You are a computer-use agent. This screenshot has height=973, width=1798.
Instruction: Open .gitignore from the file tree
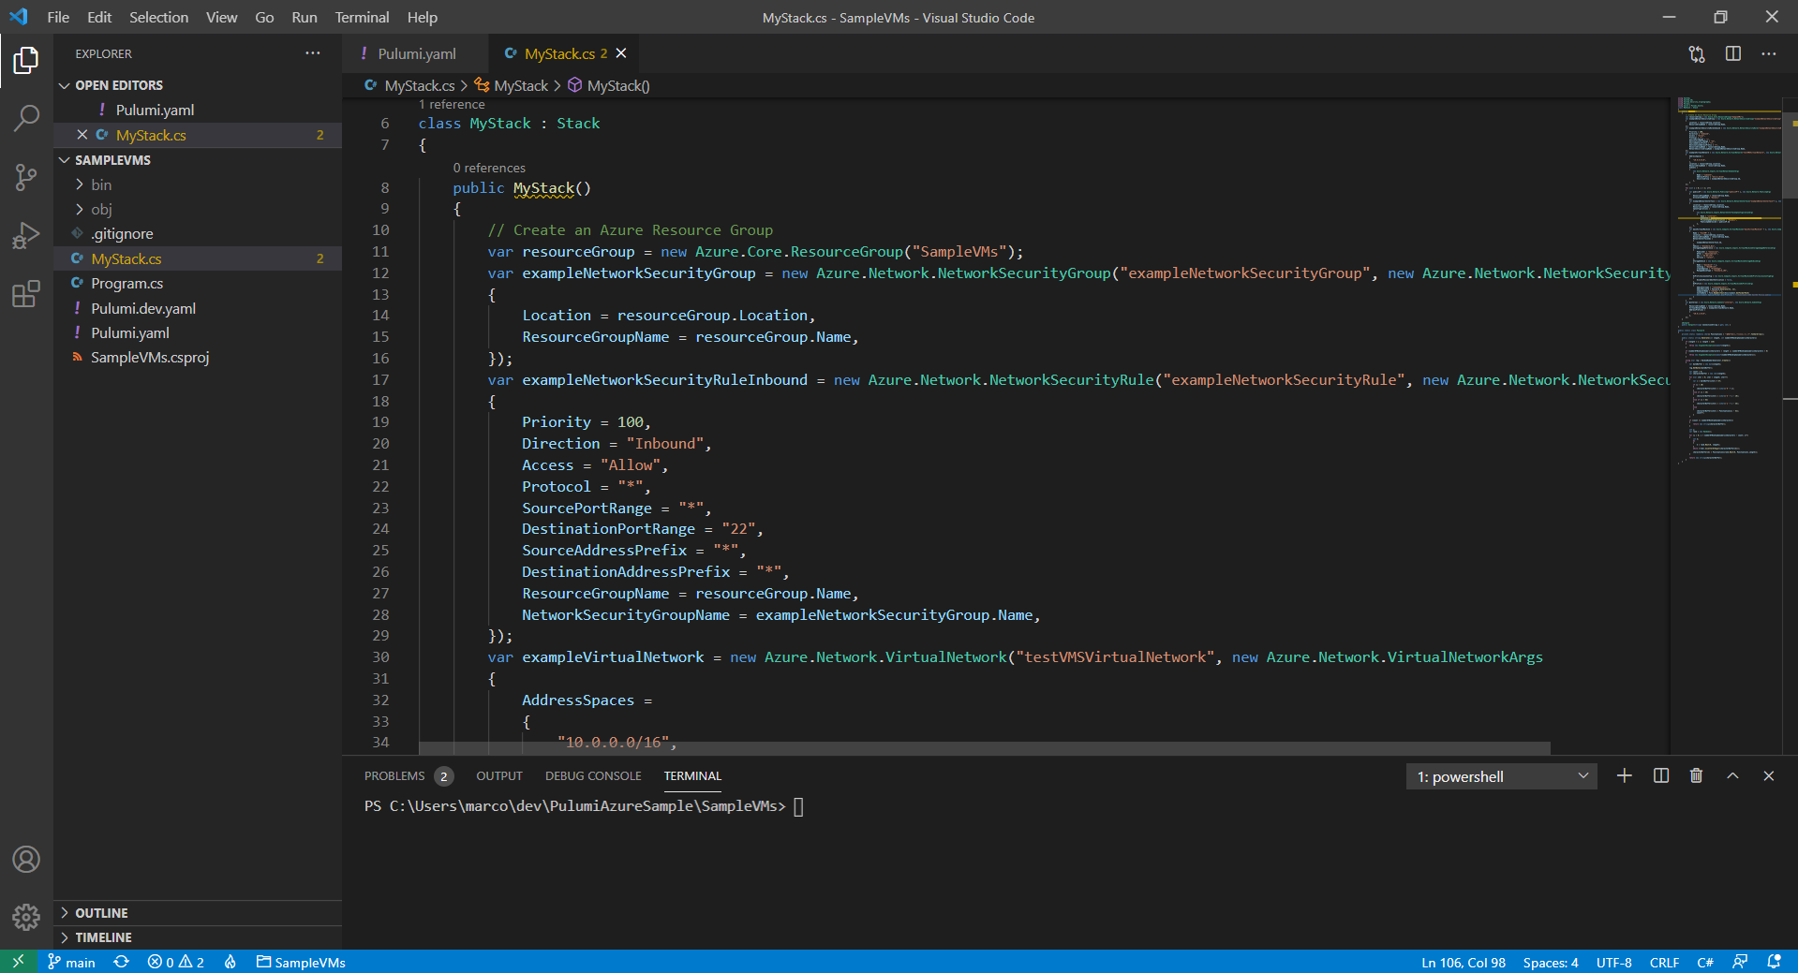(x=198, y=233)
